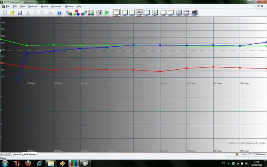Screen dimensions: 267x167
Task: Open the first monitor view icon
Action: [x=117, y=13]
